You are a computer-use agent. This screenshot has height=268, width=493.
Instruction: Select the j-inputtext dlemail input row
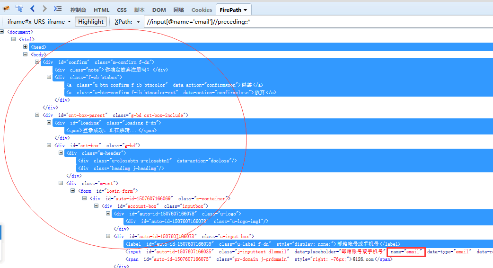tap(308, 251)
